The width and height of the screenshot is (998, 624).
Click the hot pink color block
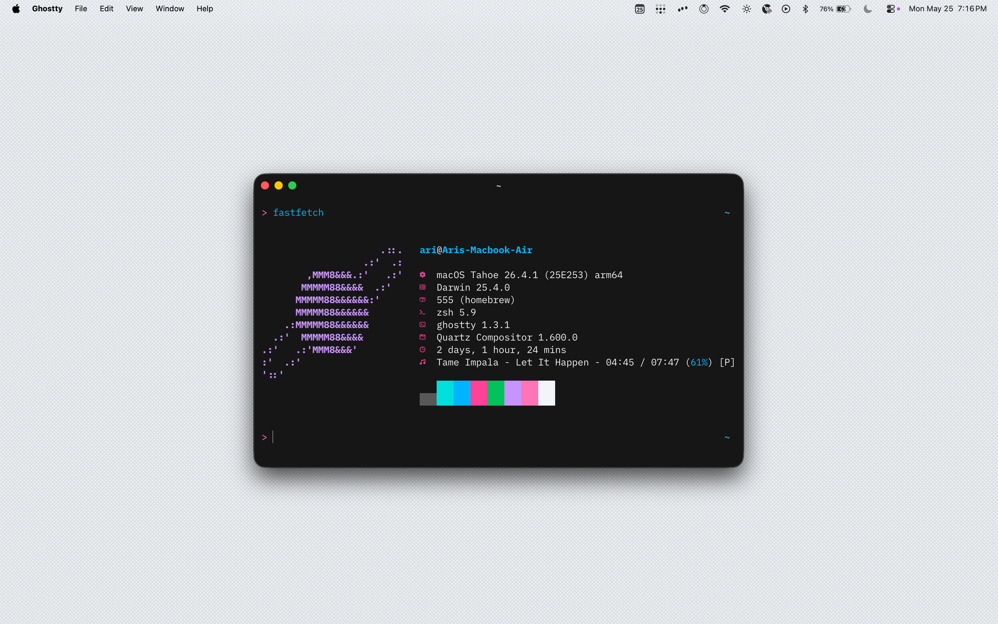pos(479,393)
